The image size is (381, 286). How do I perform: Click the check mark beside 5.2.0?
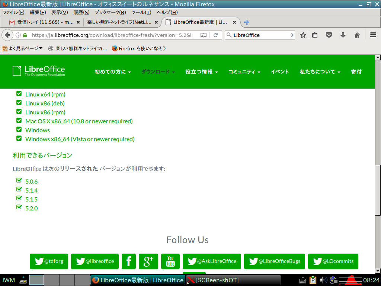point(19,207)
